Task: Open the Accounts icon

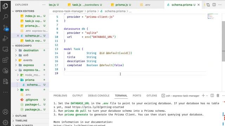Action: click(5, 112)
